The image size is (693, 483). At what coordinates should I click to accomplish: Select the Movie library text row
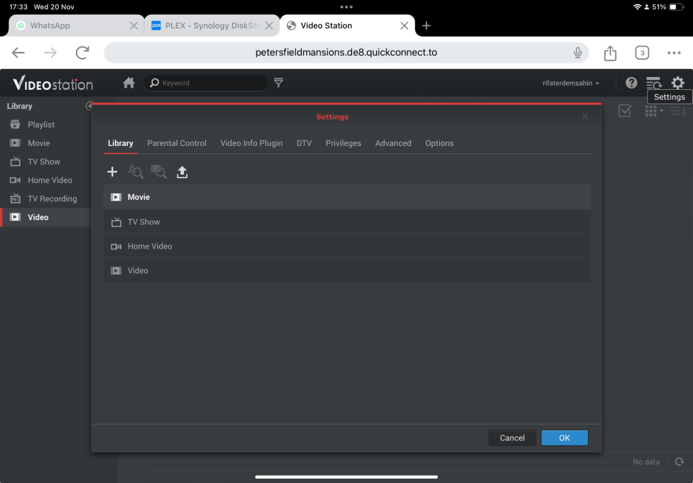(x=347, y=197)
